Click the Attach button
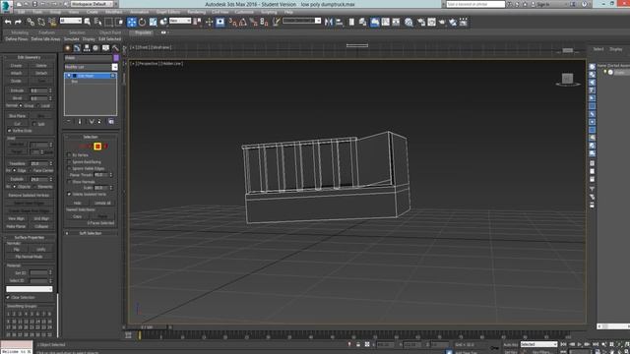The width and height of the screenshot is (630, 354). coord(16,73)
